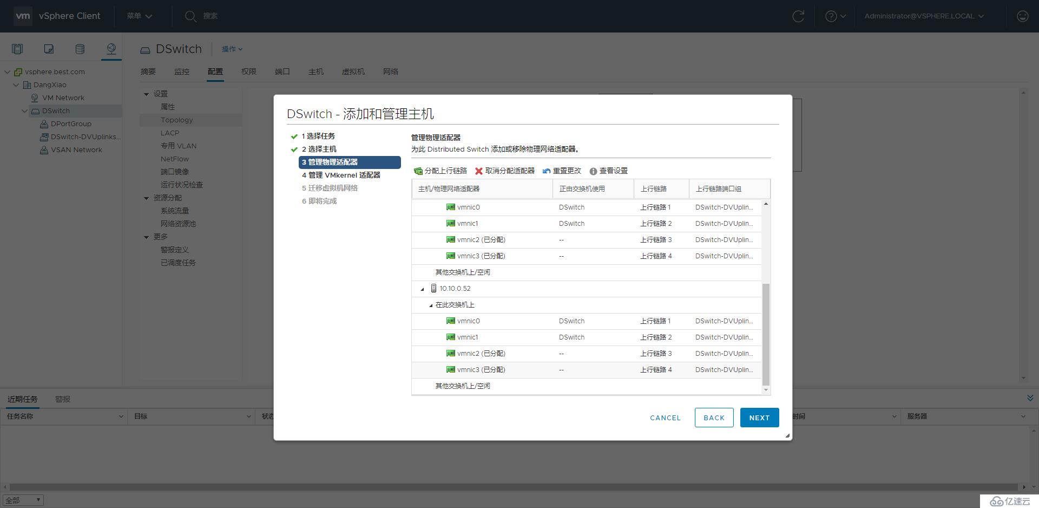Click the smiley feedback icon
1039x508 pixels.
tap(1022, 16)
